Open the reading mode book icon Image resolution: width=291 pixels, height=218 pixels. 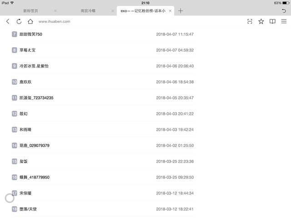coord(272,21)
